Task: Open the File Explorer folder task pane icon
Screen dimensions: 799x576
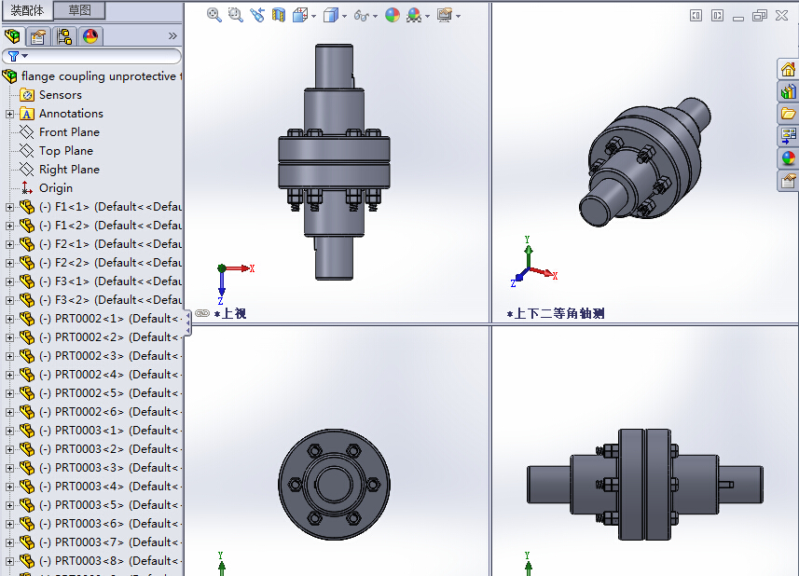Action: pos(788,114)
